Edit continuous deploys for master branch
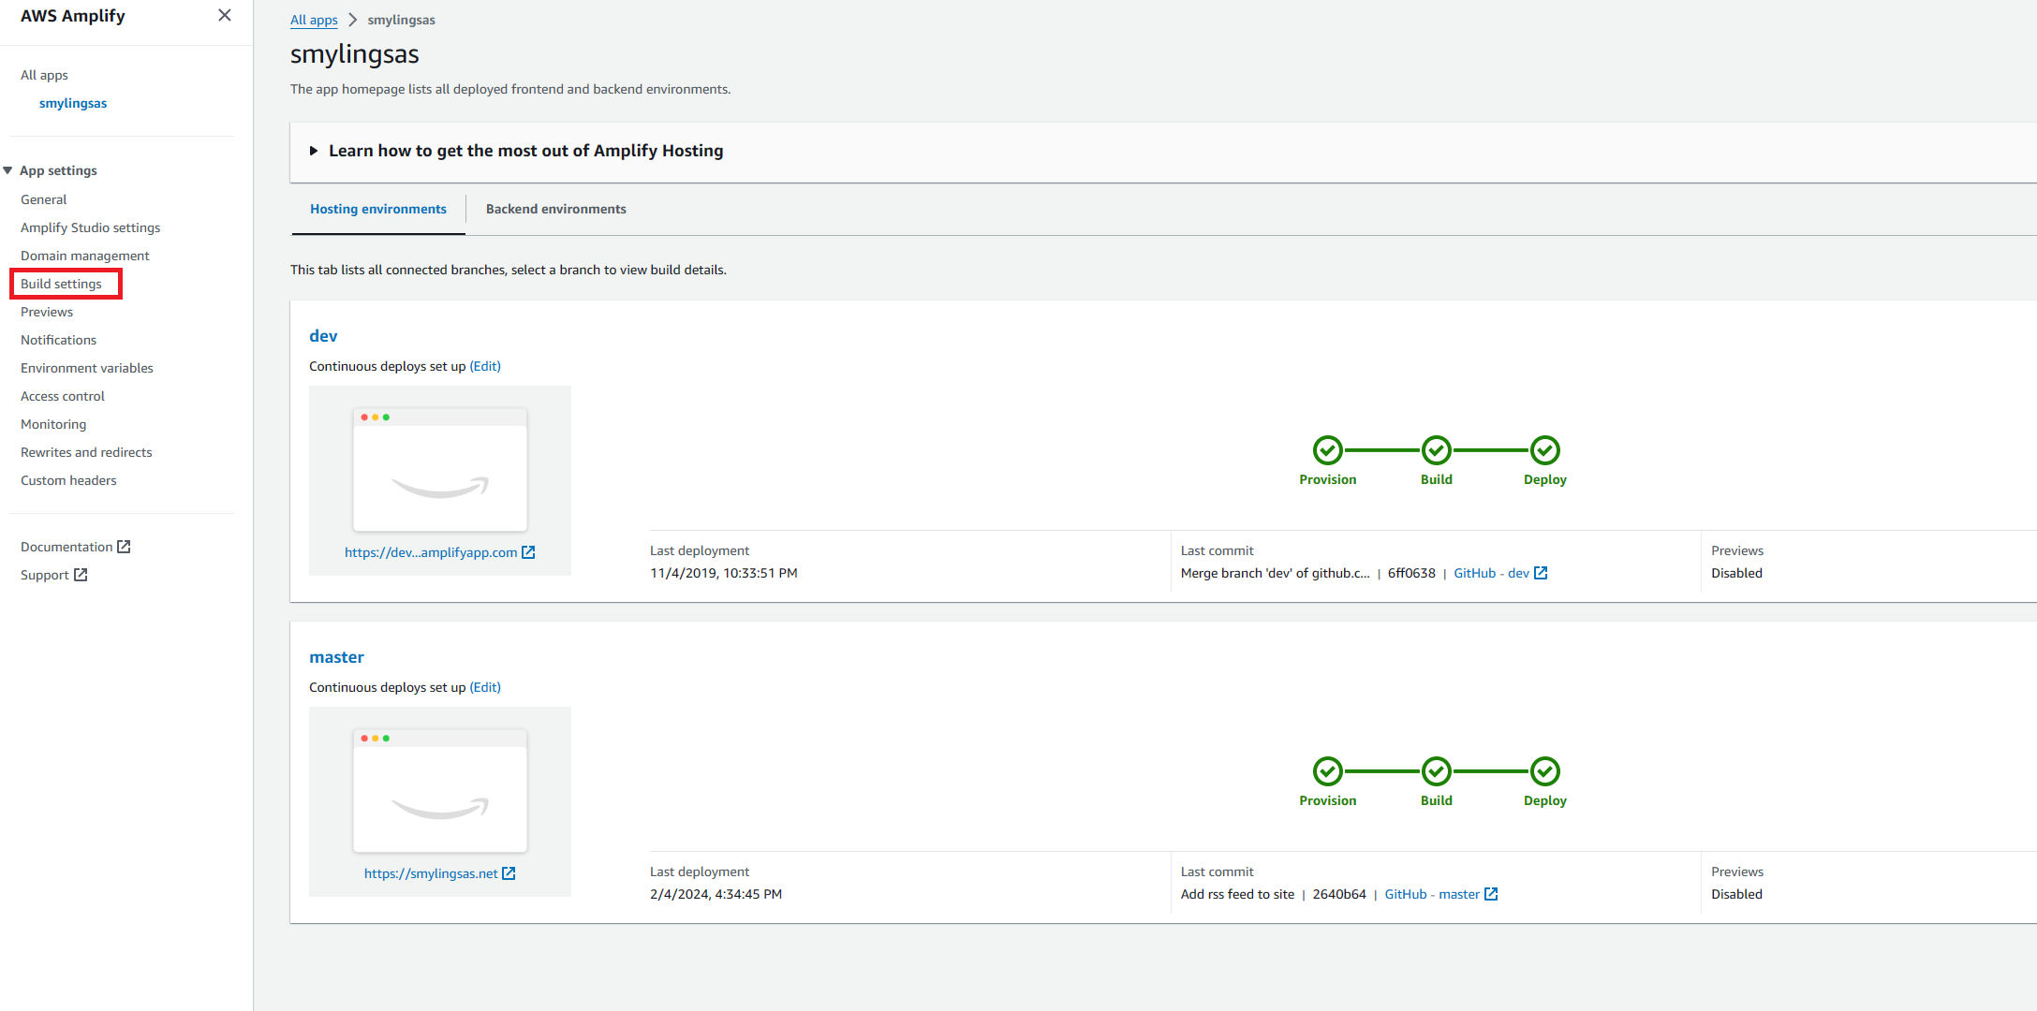This screenshot has width=2037, height=1011. [485, 687]
